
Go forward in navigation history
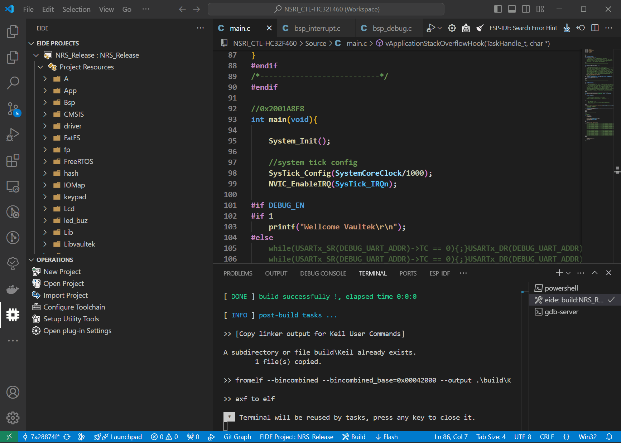pos(196,9)
